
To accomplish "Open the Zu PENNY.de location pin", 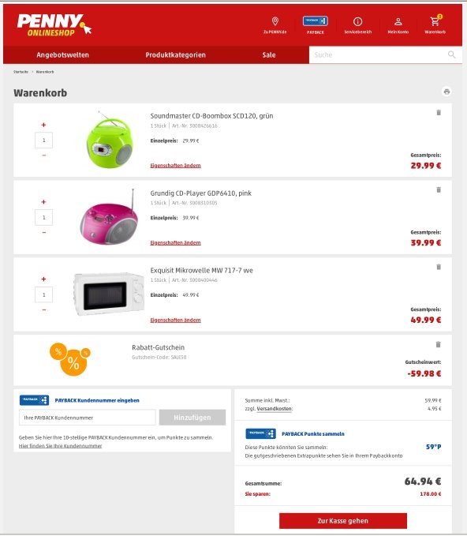I will click(x=275, y=21).
